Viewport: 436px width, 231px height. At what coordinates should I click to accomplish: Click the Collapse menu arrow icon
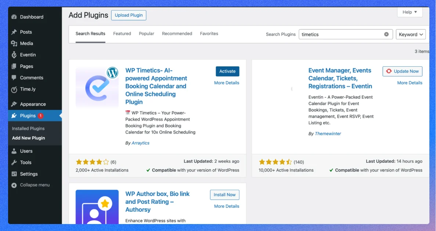(14, 185)
